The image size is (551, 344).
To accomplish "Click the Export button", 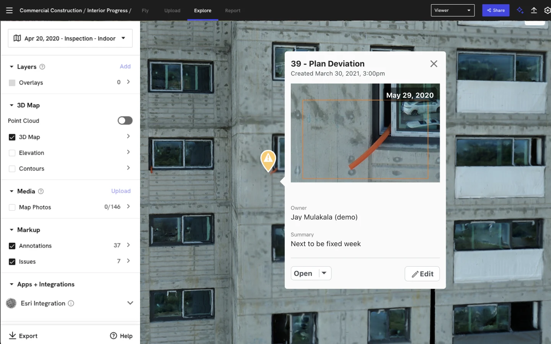I will click(x=23, y=336).
